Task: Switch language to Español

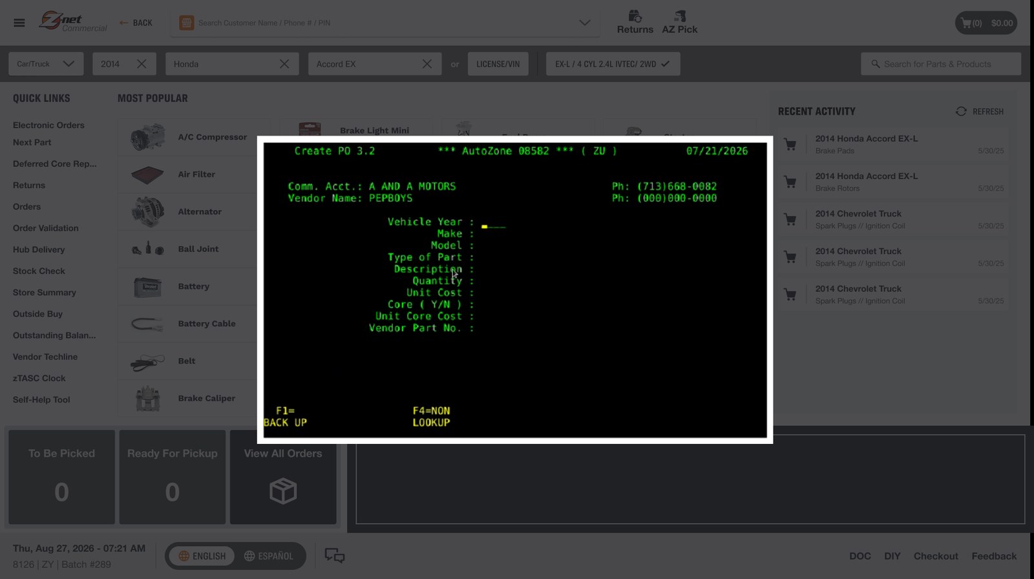Action: point(269,556)
